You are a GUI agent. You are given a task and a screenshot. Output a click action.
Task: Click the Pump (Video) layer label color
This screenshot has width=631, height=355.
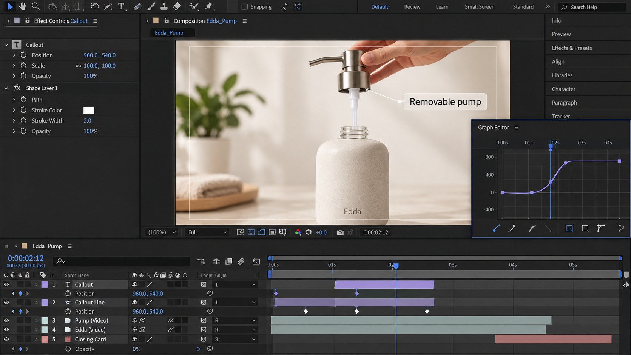[x=45, y=320]
